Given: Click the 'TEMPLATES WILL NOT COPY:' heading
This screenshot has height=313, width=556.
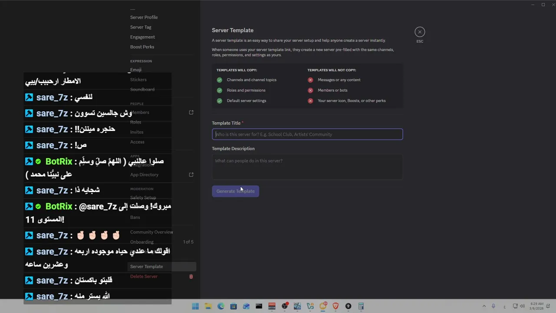Looking at the screenshot, I should (332, 70).
